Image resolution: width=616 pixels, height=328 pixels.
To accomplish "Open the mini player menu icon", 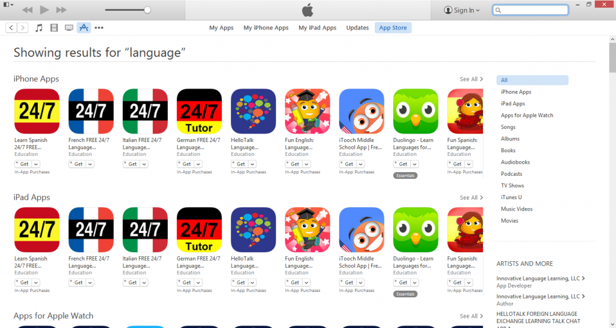I will pyautogui.click(x=8, y=5).
